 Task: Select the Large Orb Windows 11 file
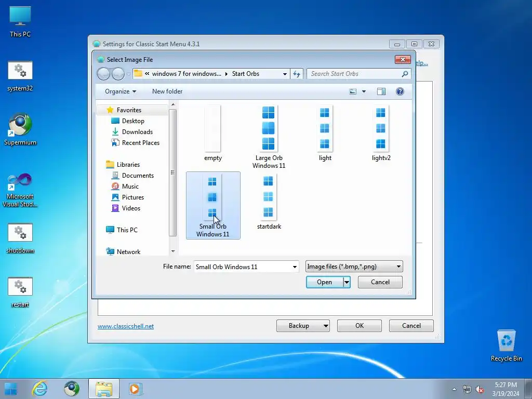point(269,137)
